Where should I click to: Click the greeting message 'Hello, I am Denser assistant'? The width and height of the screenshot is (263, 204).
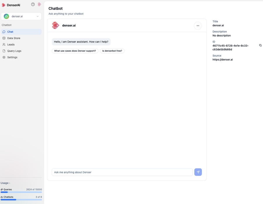pyautogui.click(x=81, y=42)
